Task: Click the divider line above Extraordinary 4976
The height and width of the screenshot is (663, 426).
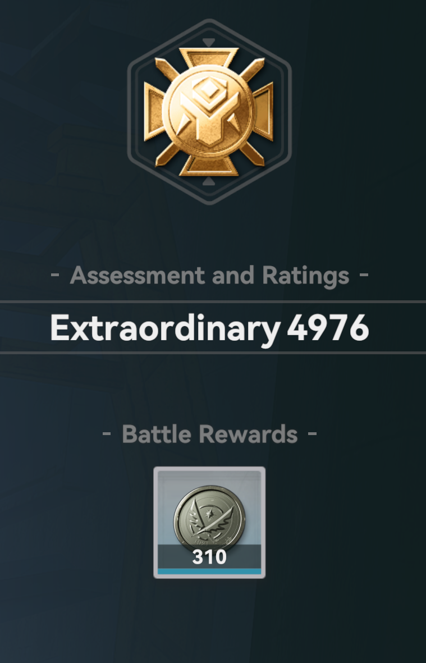Action: point(213,301)
